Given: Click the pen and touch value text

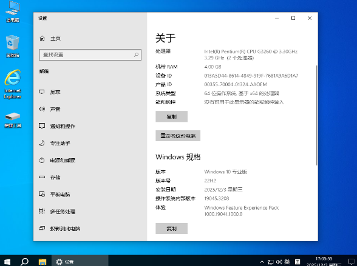Looking at the screenshot, I should coord(244,102).
